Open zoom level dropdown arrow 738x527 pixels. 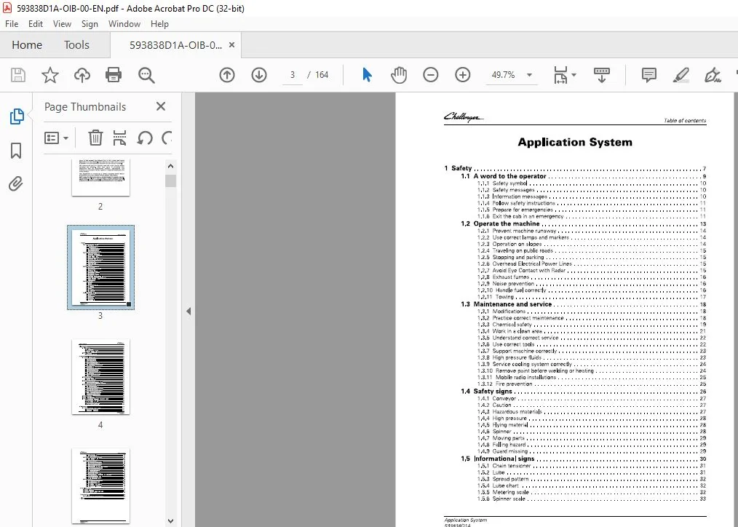530,75
